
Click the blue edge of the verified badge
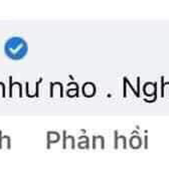tap(7, 48)
